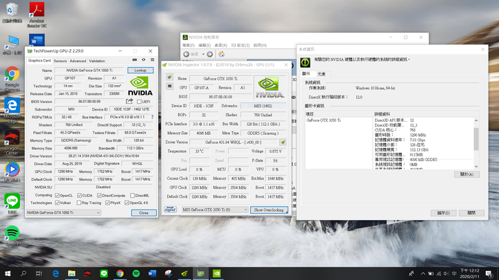The image size is (499, 280).
Task: Toggle the DirectML checkbox
Action: point(132,195)
